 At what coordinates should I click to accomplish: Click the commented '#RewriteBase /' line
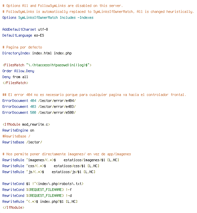pyautogui.click(x=16, y=136)
